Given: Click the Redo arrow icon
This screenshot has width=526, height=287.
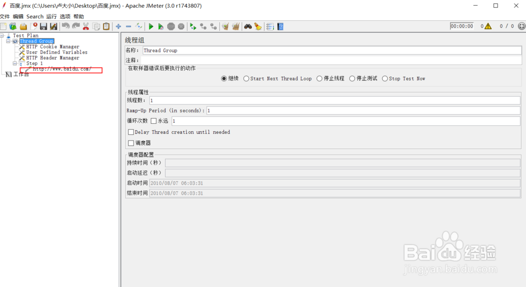Looking at the screenshot, I should tap(76, 26).
